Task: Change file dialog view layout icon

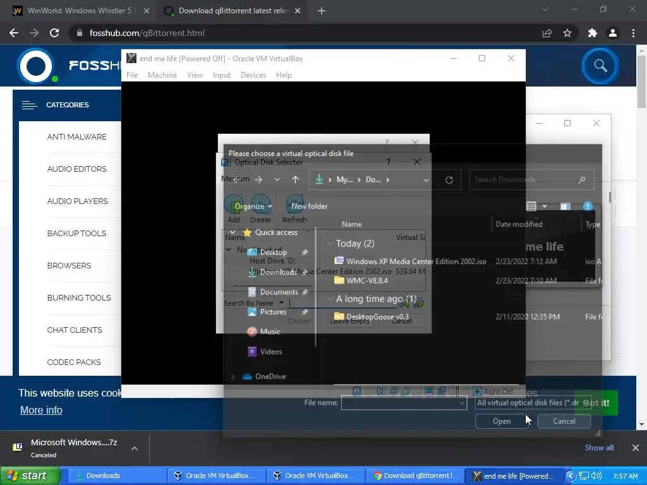Action: (x=531, y=207)
